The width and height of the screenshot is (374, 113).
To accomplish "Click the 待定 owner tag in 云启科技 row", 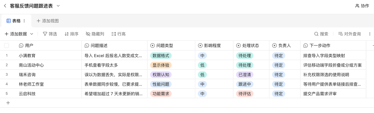I will coord(278,94).
